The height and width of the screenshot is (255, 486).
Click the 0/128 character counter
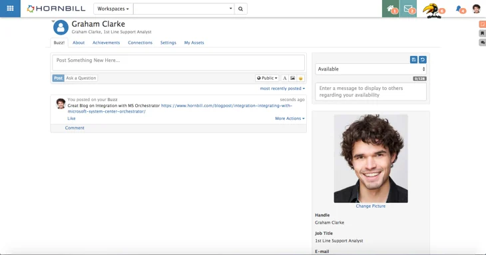point(419,79)
